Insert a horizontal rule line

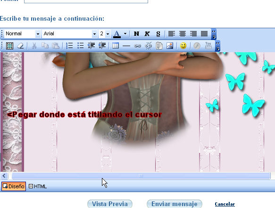pyautogui.click(x=126, y=46)
